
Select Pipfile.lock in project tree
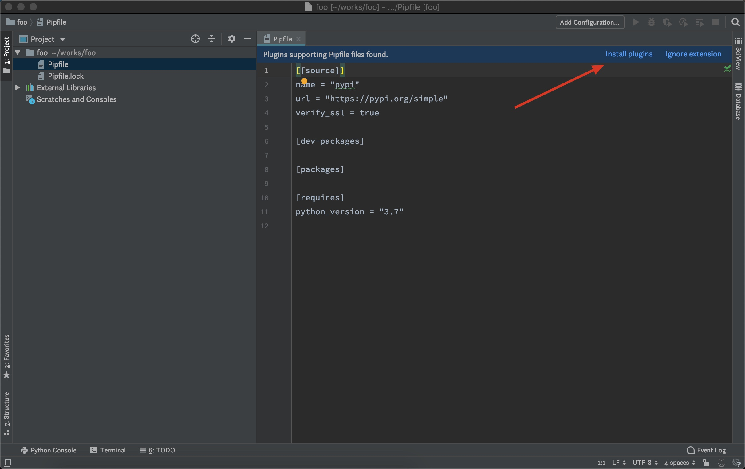pyautogui.click(x=65, y=76)
